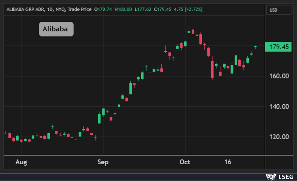The image size is (297, 181).
Task: Click the 120.00 price axis label
Action: tap(279, 137)
